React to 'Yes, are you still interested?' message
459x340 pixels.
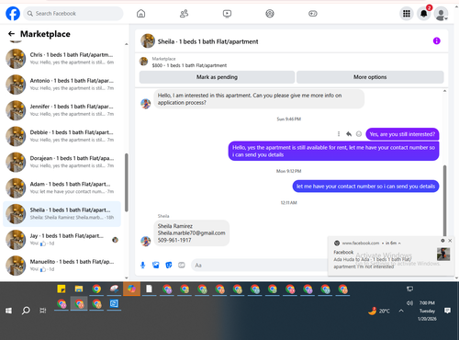click(x=359, y=134)
